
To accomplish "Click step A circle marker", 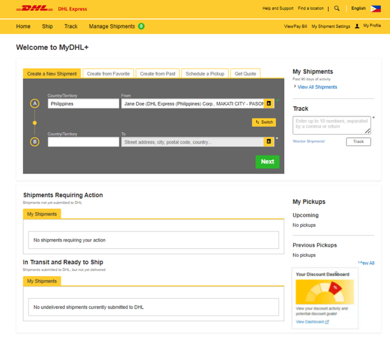I will (35, 103).
